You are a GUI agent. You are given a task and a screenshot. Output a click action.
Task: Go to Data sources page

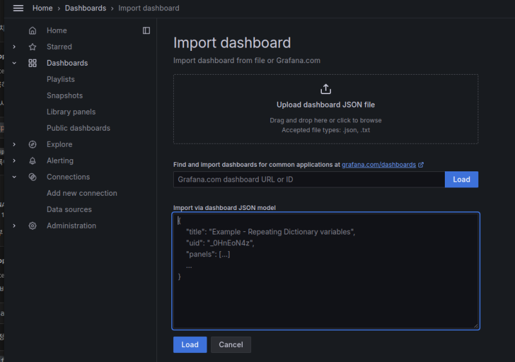69,209
